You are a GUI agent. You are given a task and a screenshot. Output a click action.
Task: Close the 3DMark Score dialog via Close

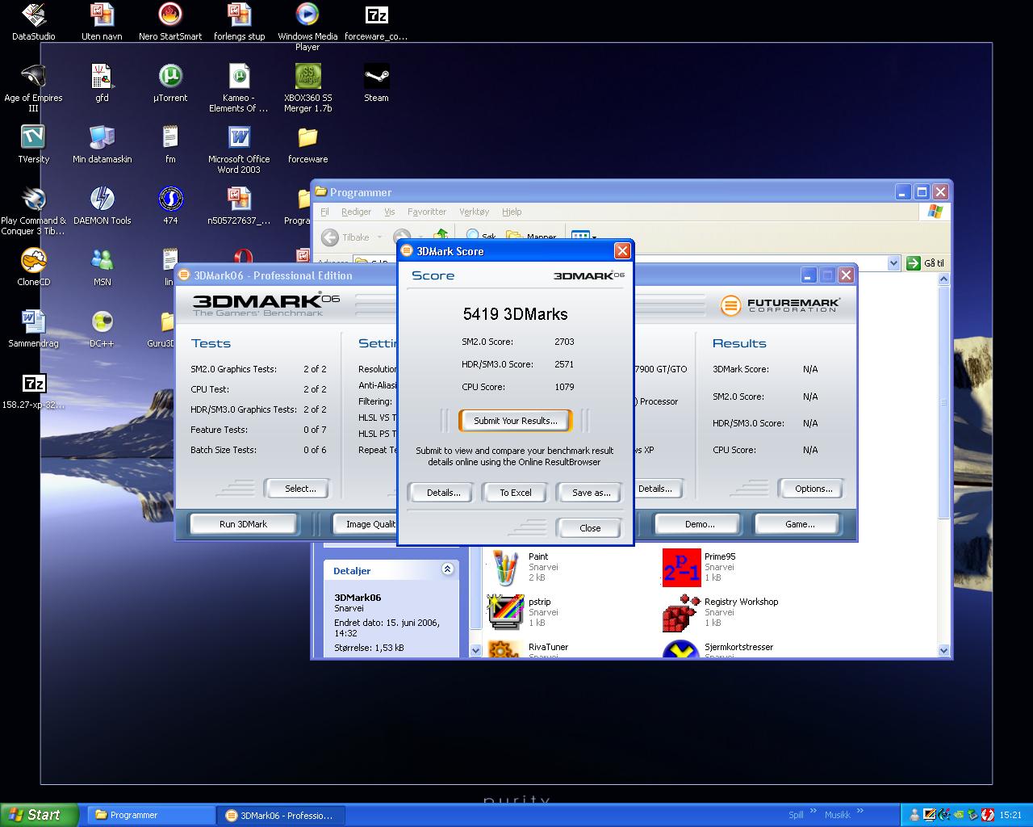(590, 528)
